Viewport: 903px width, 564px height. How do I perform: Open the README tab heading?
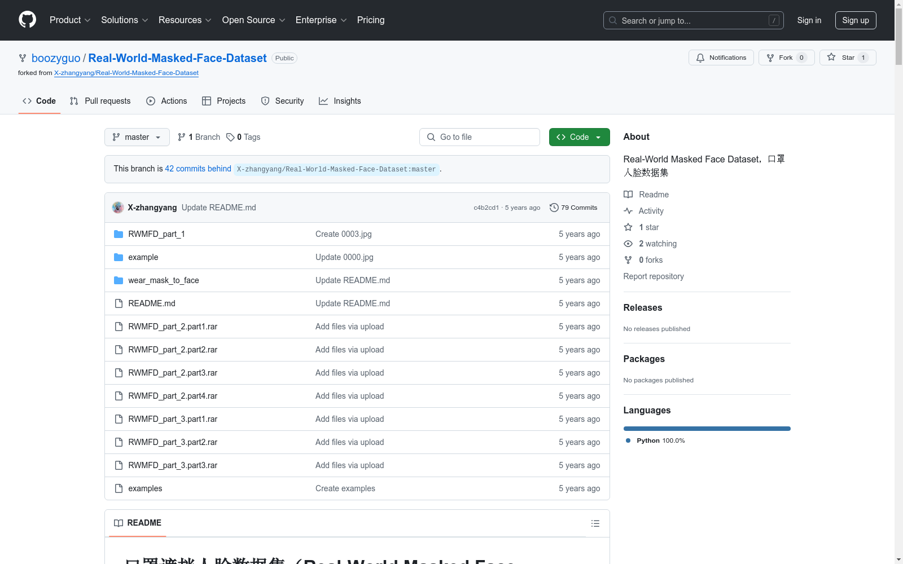(138, 523)
